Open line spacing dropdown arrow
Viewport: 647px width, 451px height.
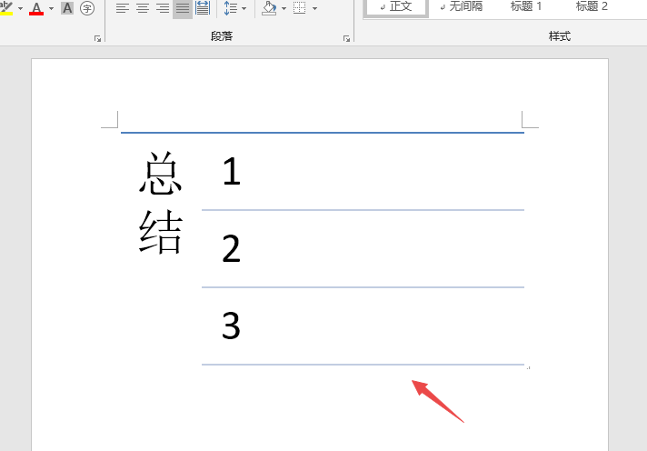click(x=244, y=8)
